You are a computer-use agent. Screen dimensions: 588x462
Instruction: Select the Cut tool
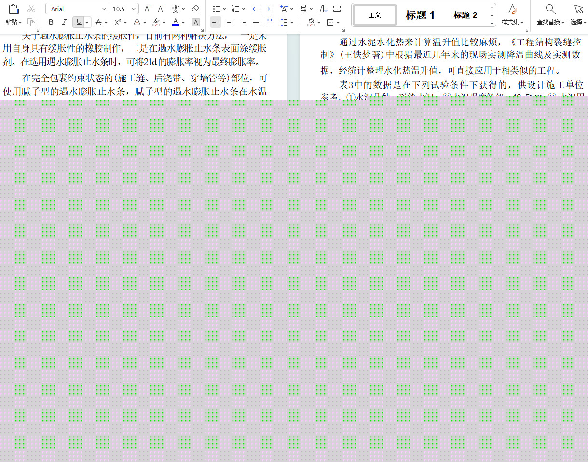31,8
